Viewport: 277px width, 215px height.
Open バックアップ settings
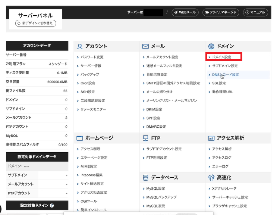(x=90, y=74)
